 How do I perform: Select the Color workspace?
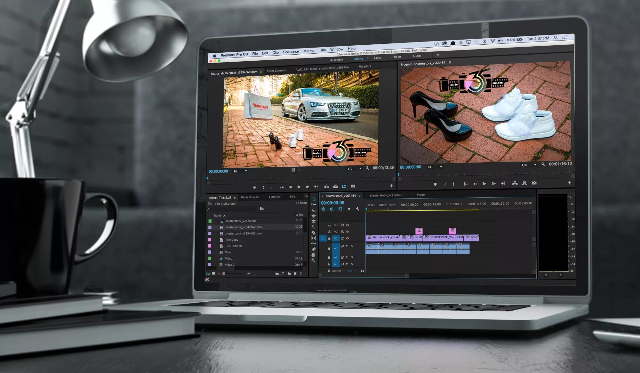(x=378, y=58)
